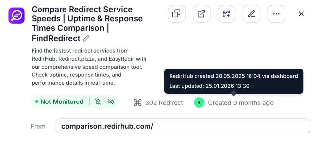The width and height of the screenshot is (316, 144).
Task: Click the 302 Redirect type label
Action: 164,103
